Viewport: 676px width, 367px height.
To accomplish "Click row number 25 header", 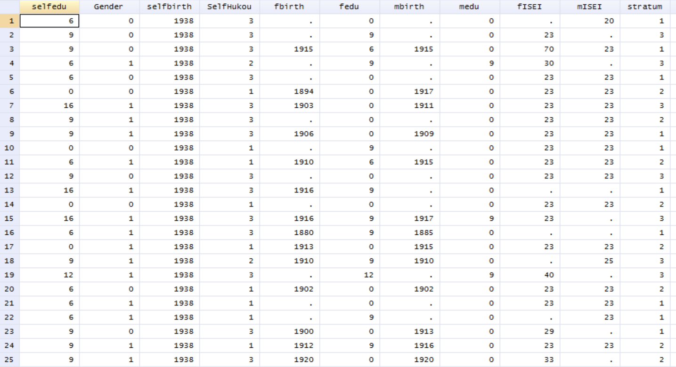I will pos(10,359).
